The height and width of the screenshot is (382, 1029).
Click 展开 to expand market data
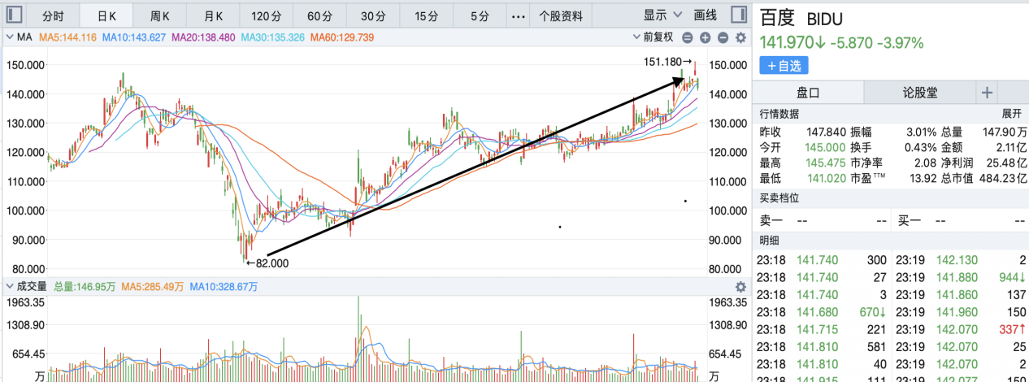point(1011,114)
